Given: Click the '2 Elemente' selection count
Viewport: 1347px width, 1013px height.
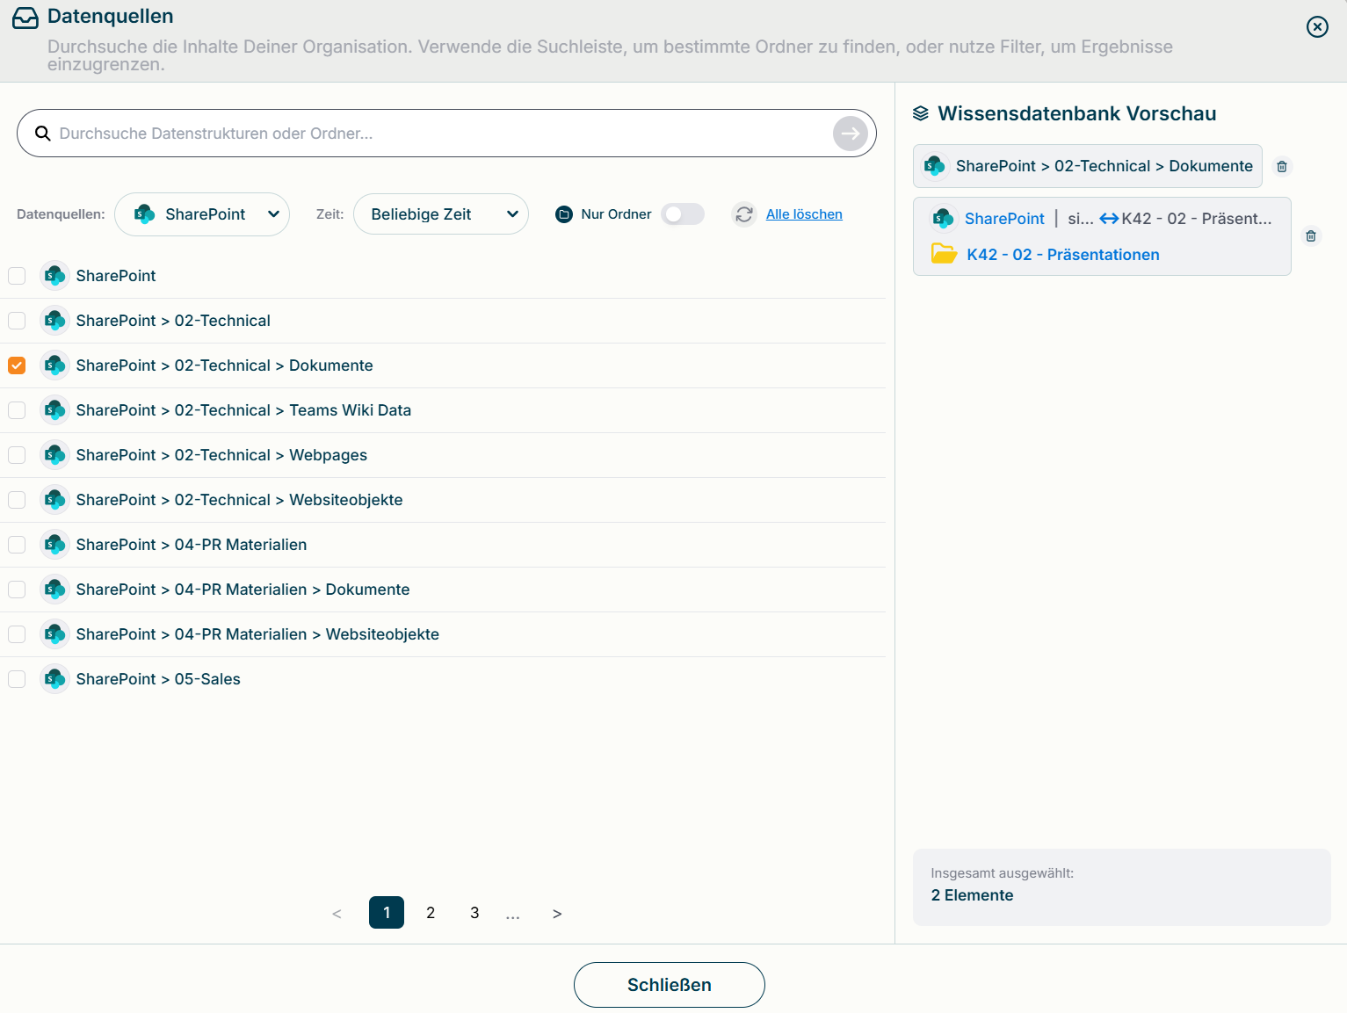Looking at the screenshot, I should [972, 895].
